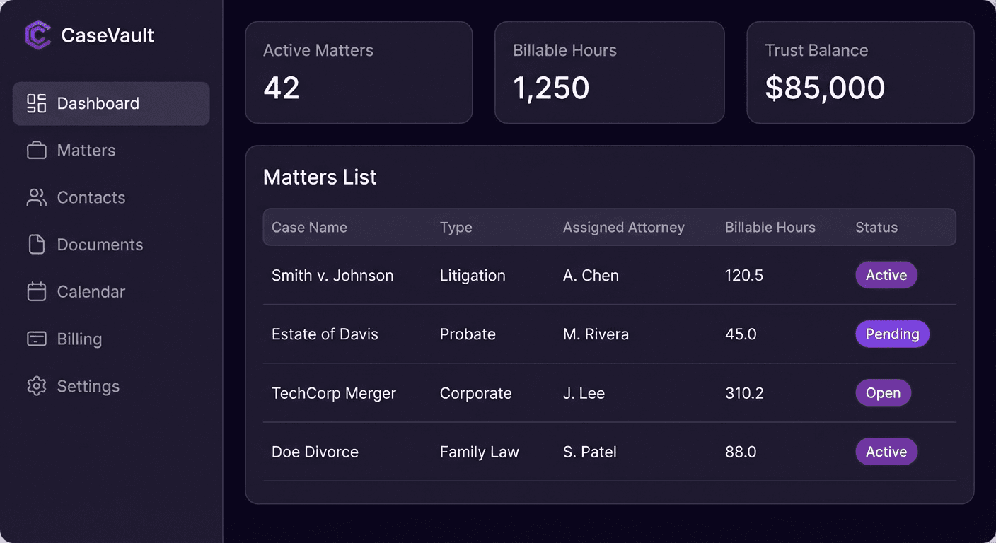
Task: Select the Dashboard grid icon
Action: (x=35, y=103)
